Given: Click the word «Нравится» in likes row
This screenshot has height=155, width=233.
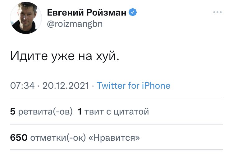Looking at the screenshot, I should click(114, 138).
